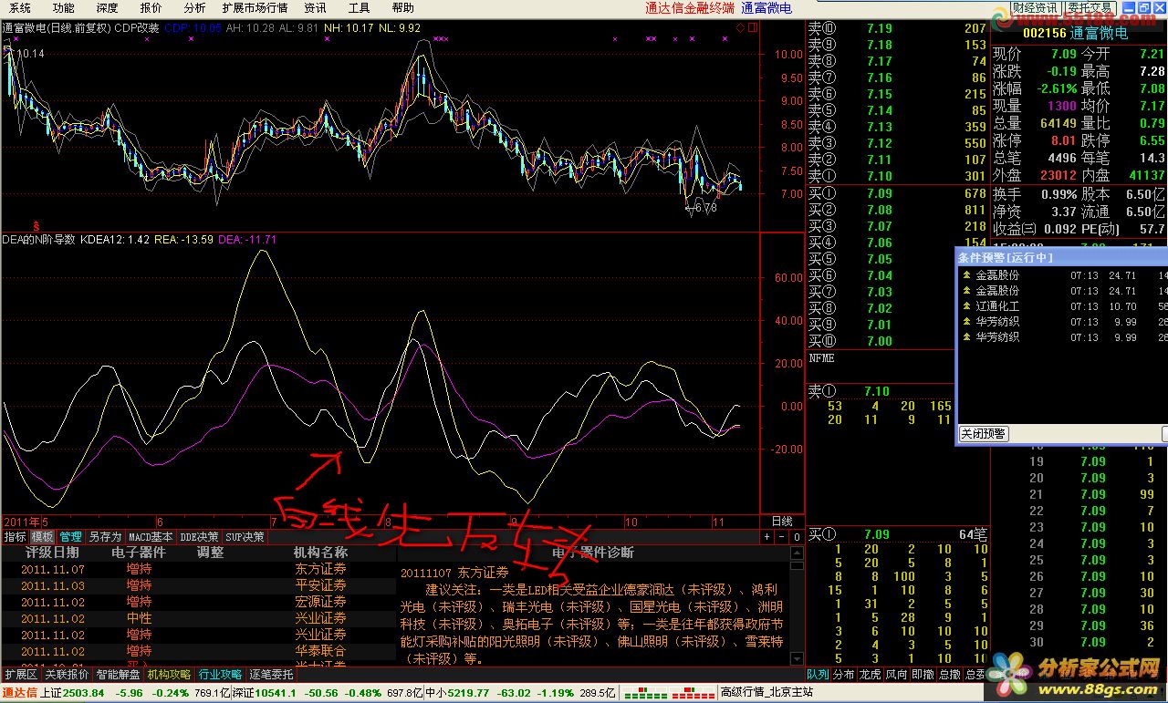Viewport: 1168px width, 703px height.
Task: Select the 宏源证券 rating row
Action: point(198,602)
